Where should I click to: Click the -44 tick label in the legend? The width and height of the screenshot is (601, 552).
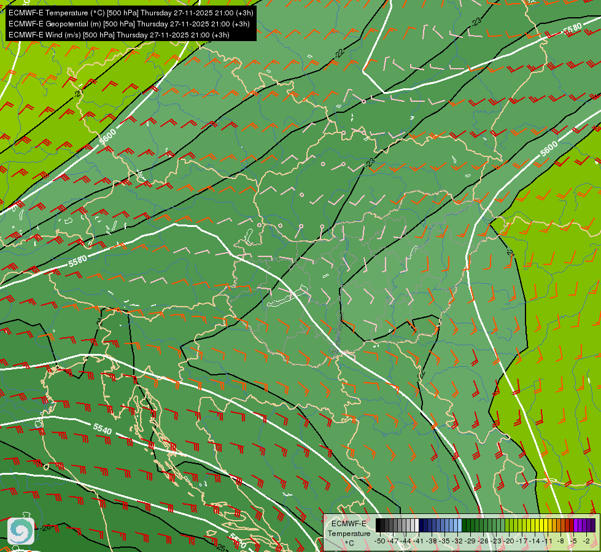tap(406, 542)
